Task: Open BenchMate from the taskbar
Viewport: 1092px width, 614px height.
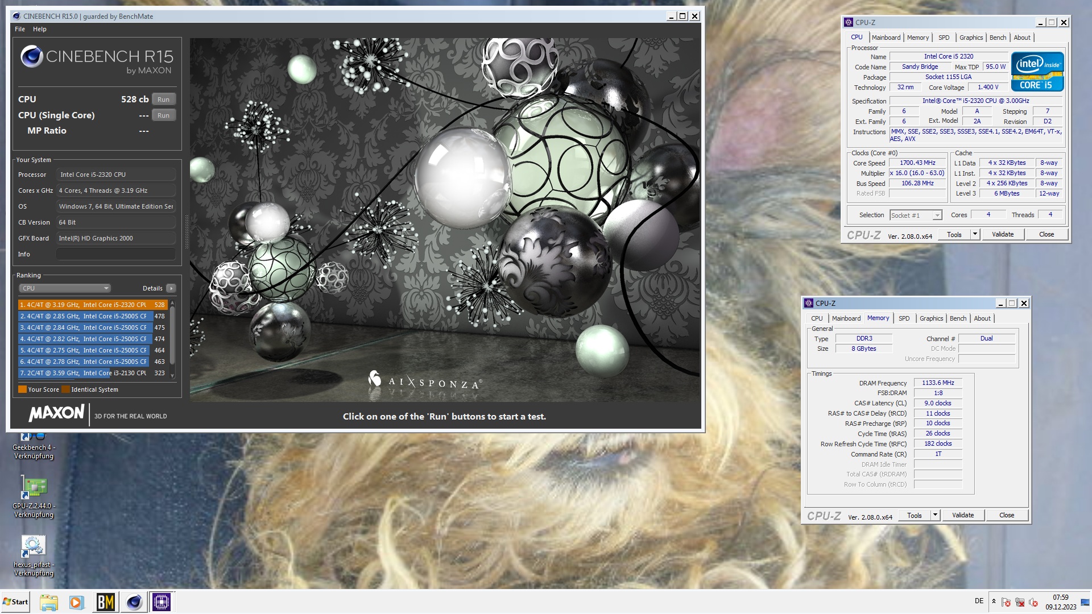Action: [105, 602]
